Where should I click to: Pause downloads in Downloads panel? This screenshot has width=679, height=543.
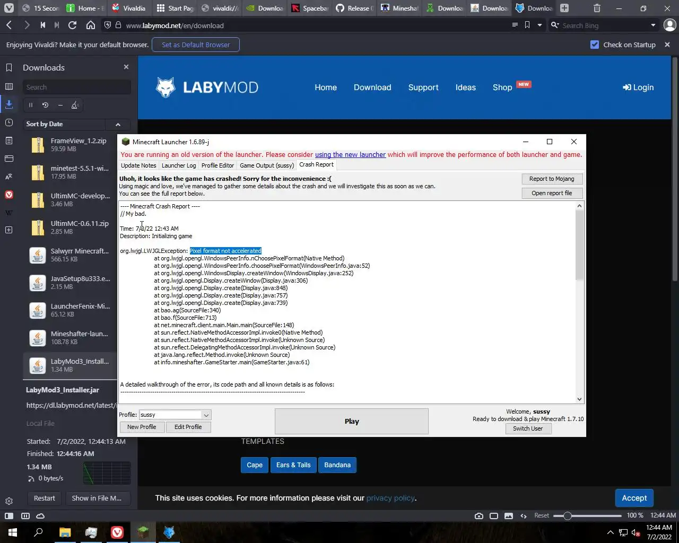tap(31, 105)
